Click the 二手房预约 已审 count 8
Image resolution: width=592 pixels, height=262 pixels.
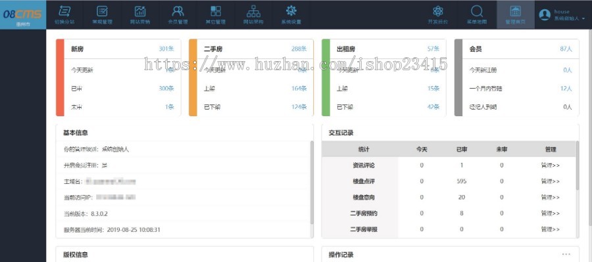click(x=461, y=213)
